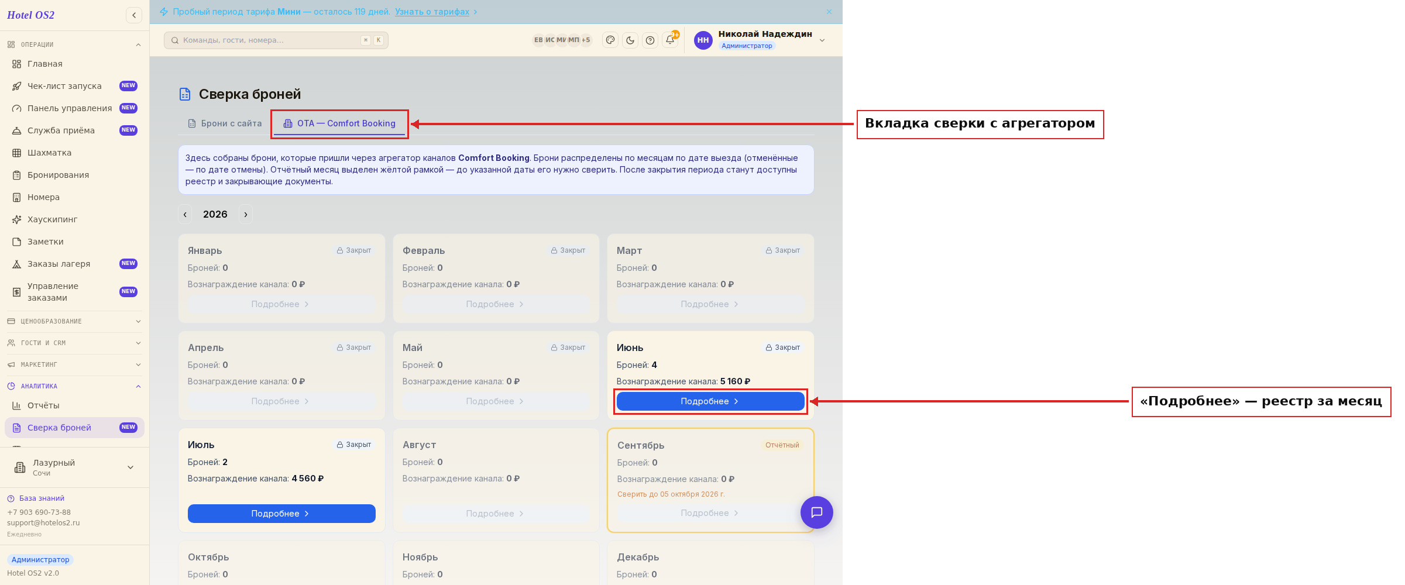Click the Администратор role badge in sidebar footer
Screen dimensions: 1405x585
tap(40, 560)
